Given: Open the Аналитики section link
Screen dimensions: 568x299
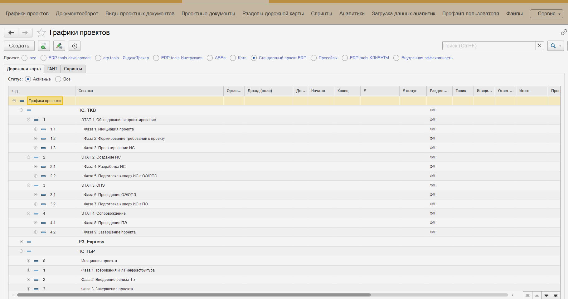Looking at the screenshot, I should click(352, 14).
